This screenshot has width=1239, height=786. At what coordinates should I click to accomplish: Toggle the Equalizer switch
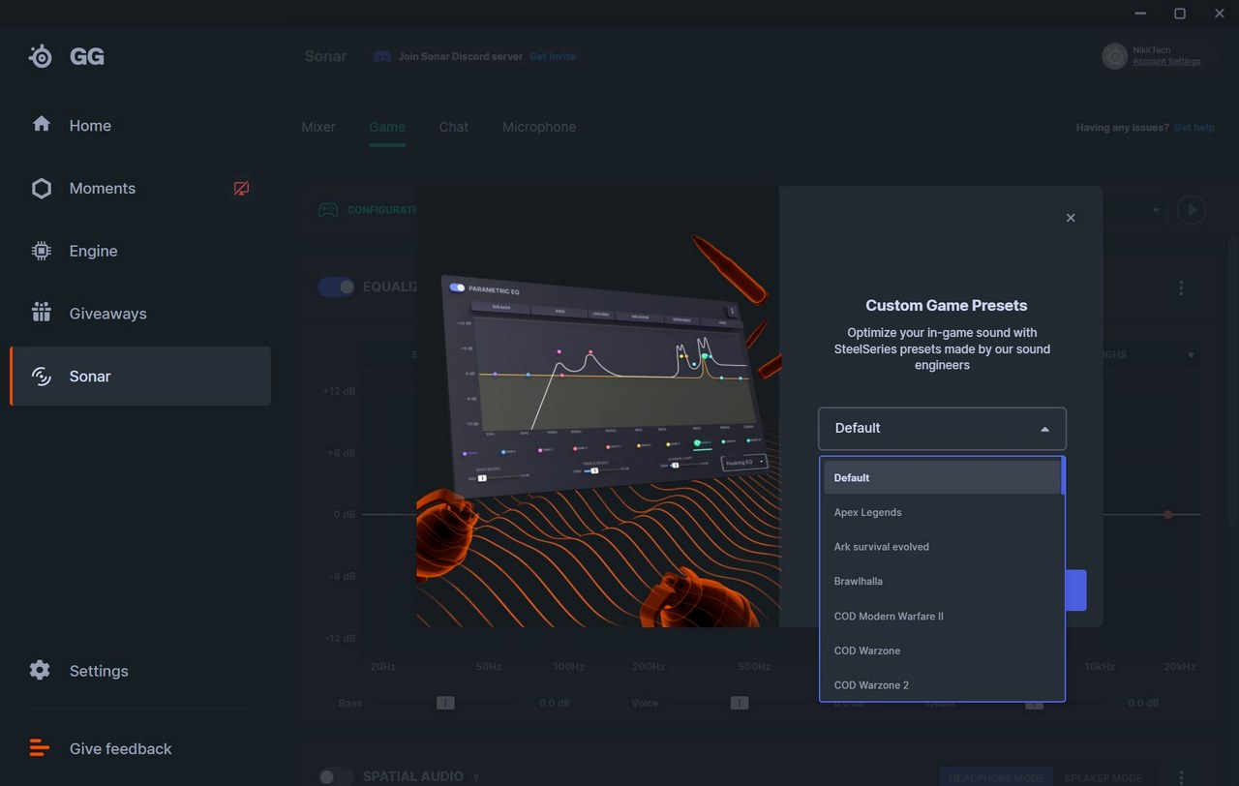[337, 287]
